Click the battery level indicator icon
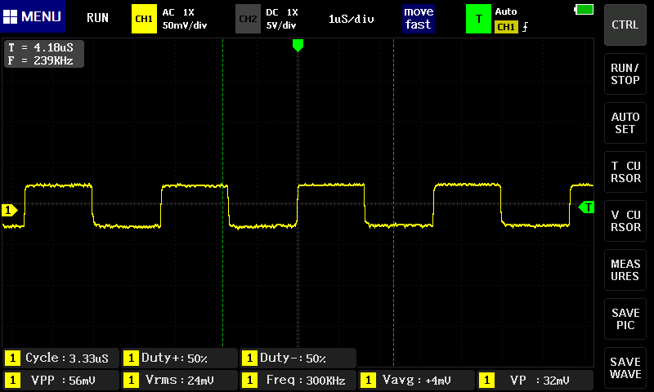 (x=585, y=9)
